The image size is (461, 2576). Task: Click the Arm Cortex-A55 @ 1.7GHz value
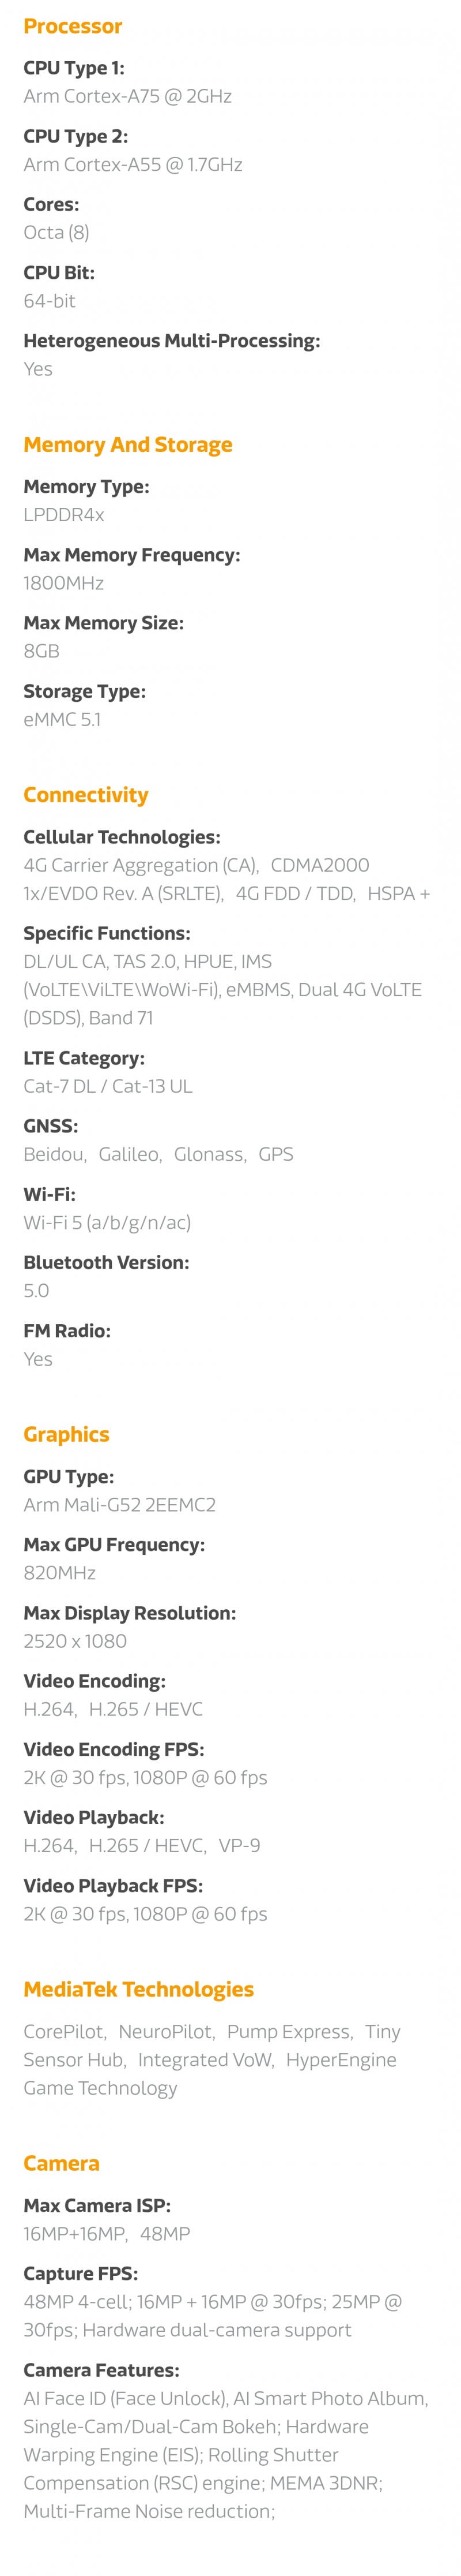133,164
